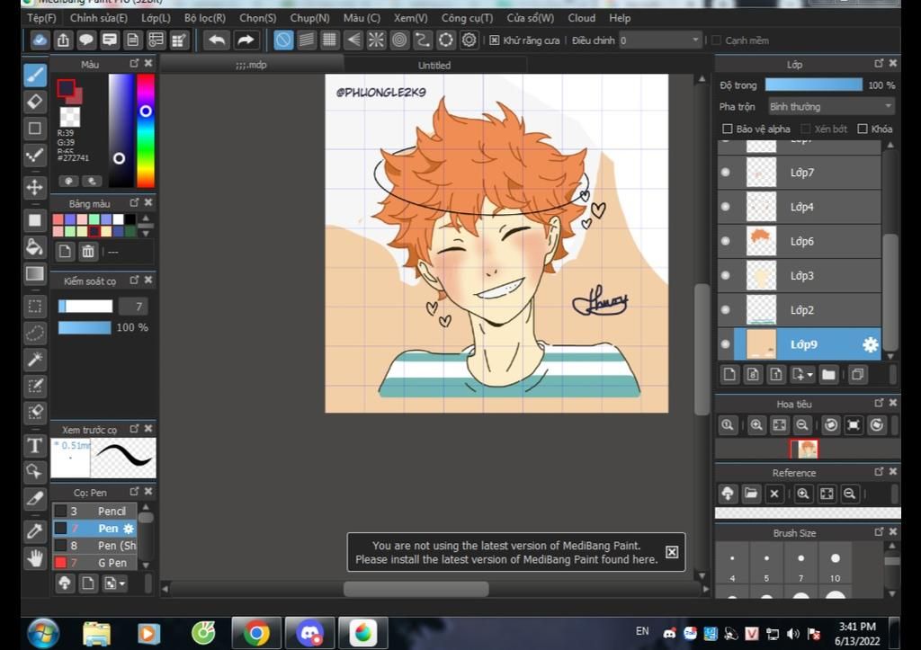This screenshot has width=921, height=650.
Task: Open reference image folder icon
Action: click(x=751, y=494)
